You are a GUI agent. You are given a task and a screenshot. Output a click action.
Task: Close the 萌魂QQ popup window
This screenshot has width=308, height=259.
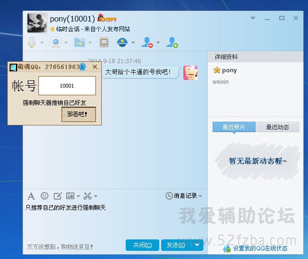tap(95, 67)
